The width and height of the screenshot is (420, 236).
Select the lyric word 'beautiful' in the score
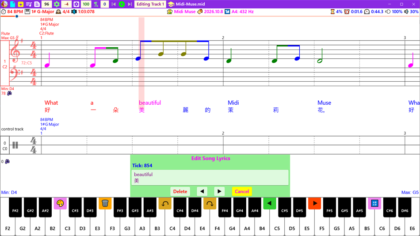click(x=150, y=103)
